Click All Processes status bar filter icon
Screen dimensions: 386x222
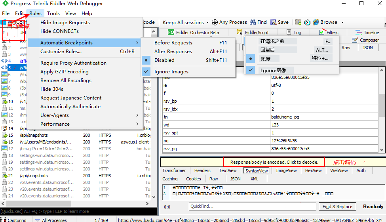coord(38,220)
